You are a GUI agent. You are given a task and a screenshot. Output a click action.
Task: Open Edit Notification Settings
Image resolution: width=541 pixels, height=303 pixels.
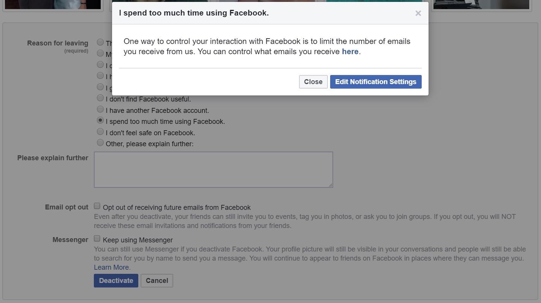375,82
